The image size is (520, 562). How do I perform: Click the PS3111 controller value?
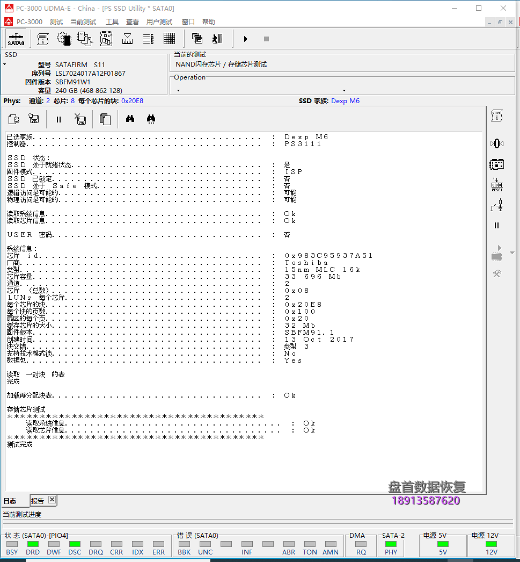303,144
